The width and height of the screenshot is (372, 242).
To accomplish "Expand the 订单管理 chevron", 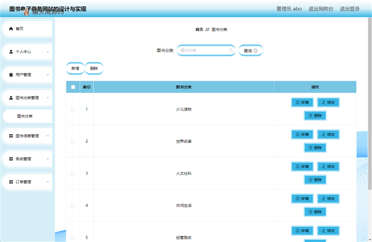I will click(48, 181).
